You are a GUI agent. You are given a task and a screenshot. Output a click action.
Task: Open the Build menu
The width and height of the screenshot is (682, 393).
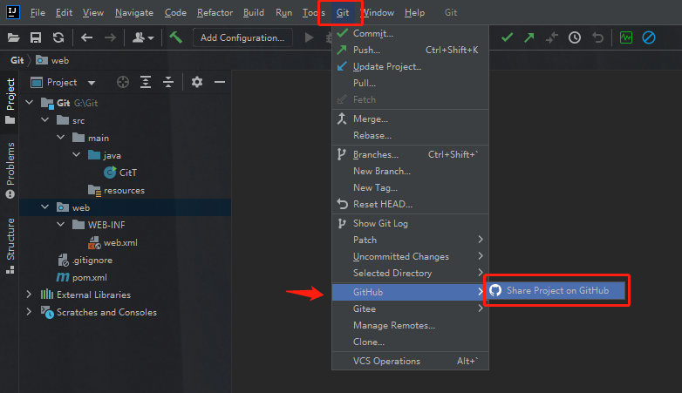(254, 12)
